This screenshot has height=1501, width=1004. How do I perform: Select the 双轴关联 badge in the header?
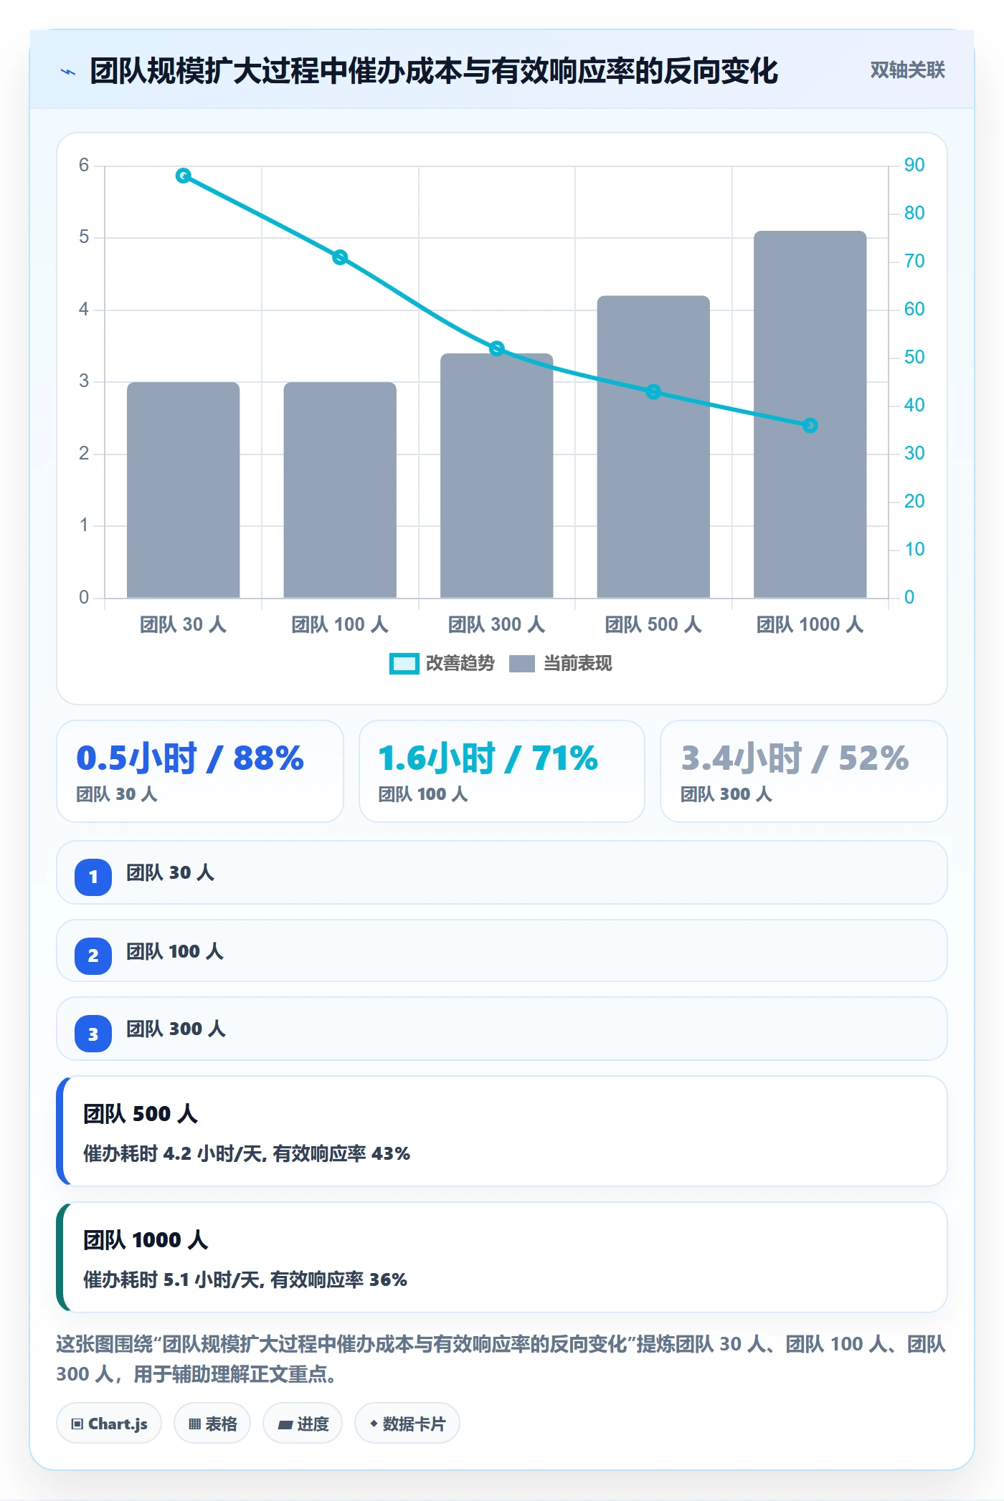coord(907,70)
